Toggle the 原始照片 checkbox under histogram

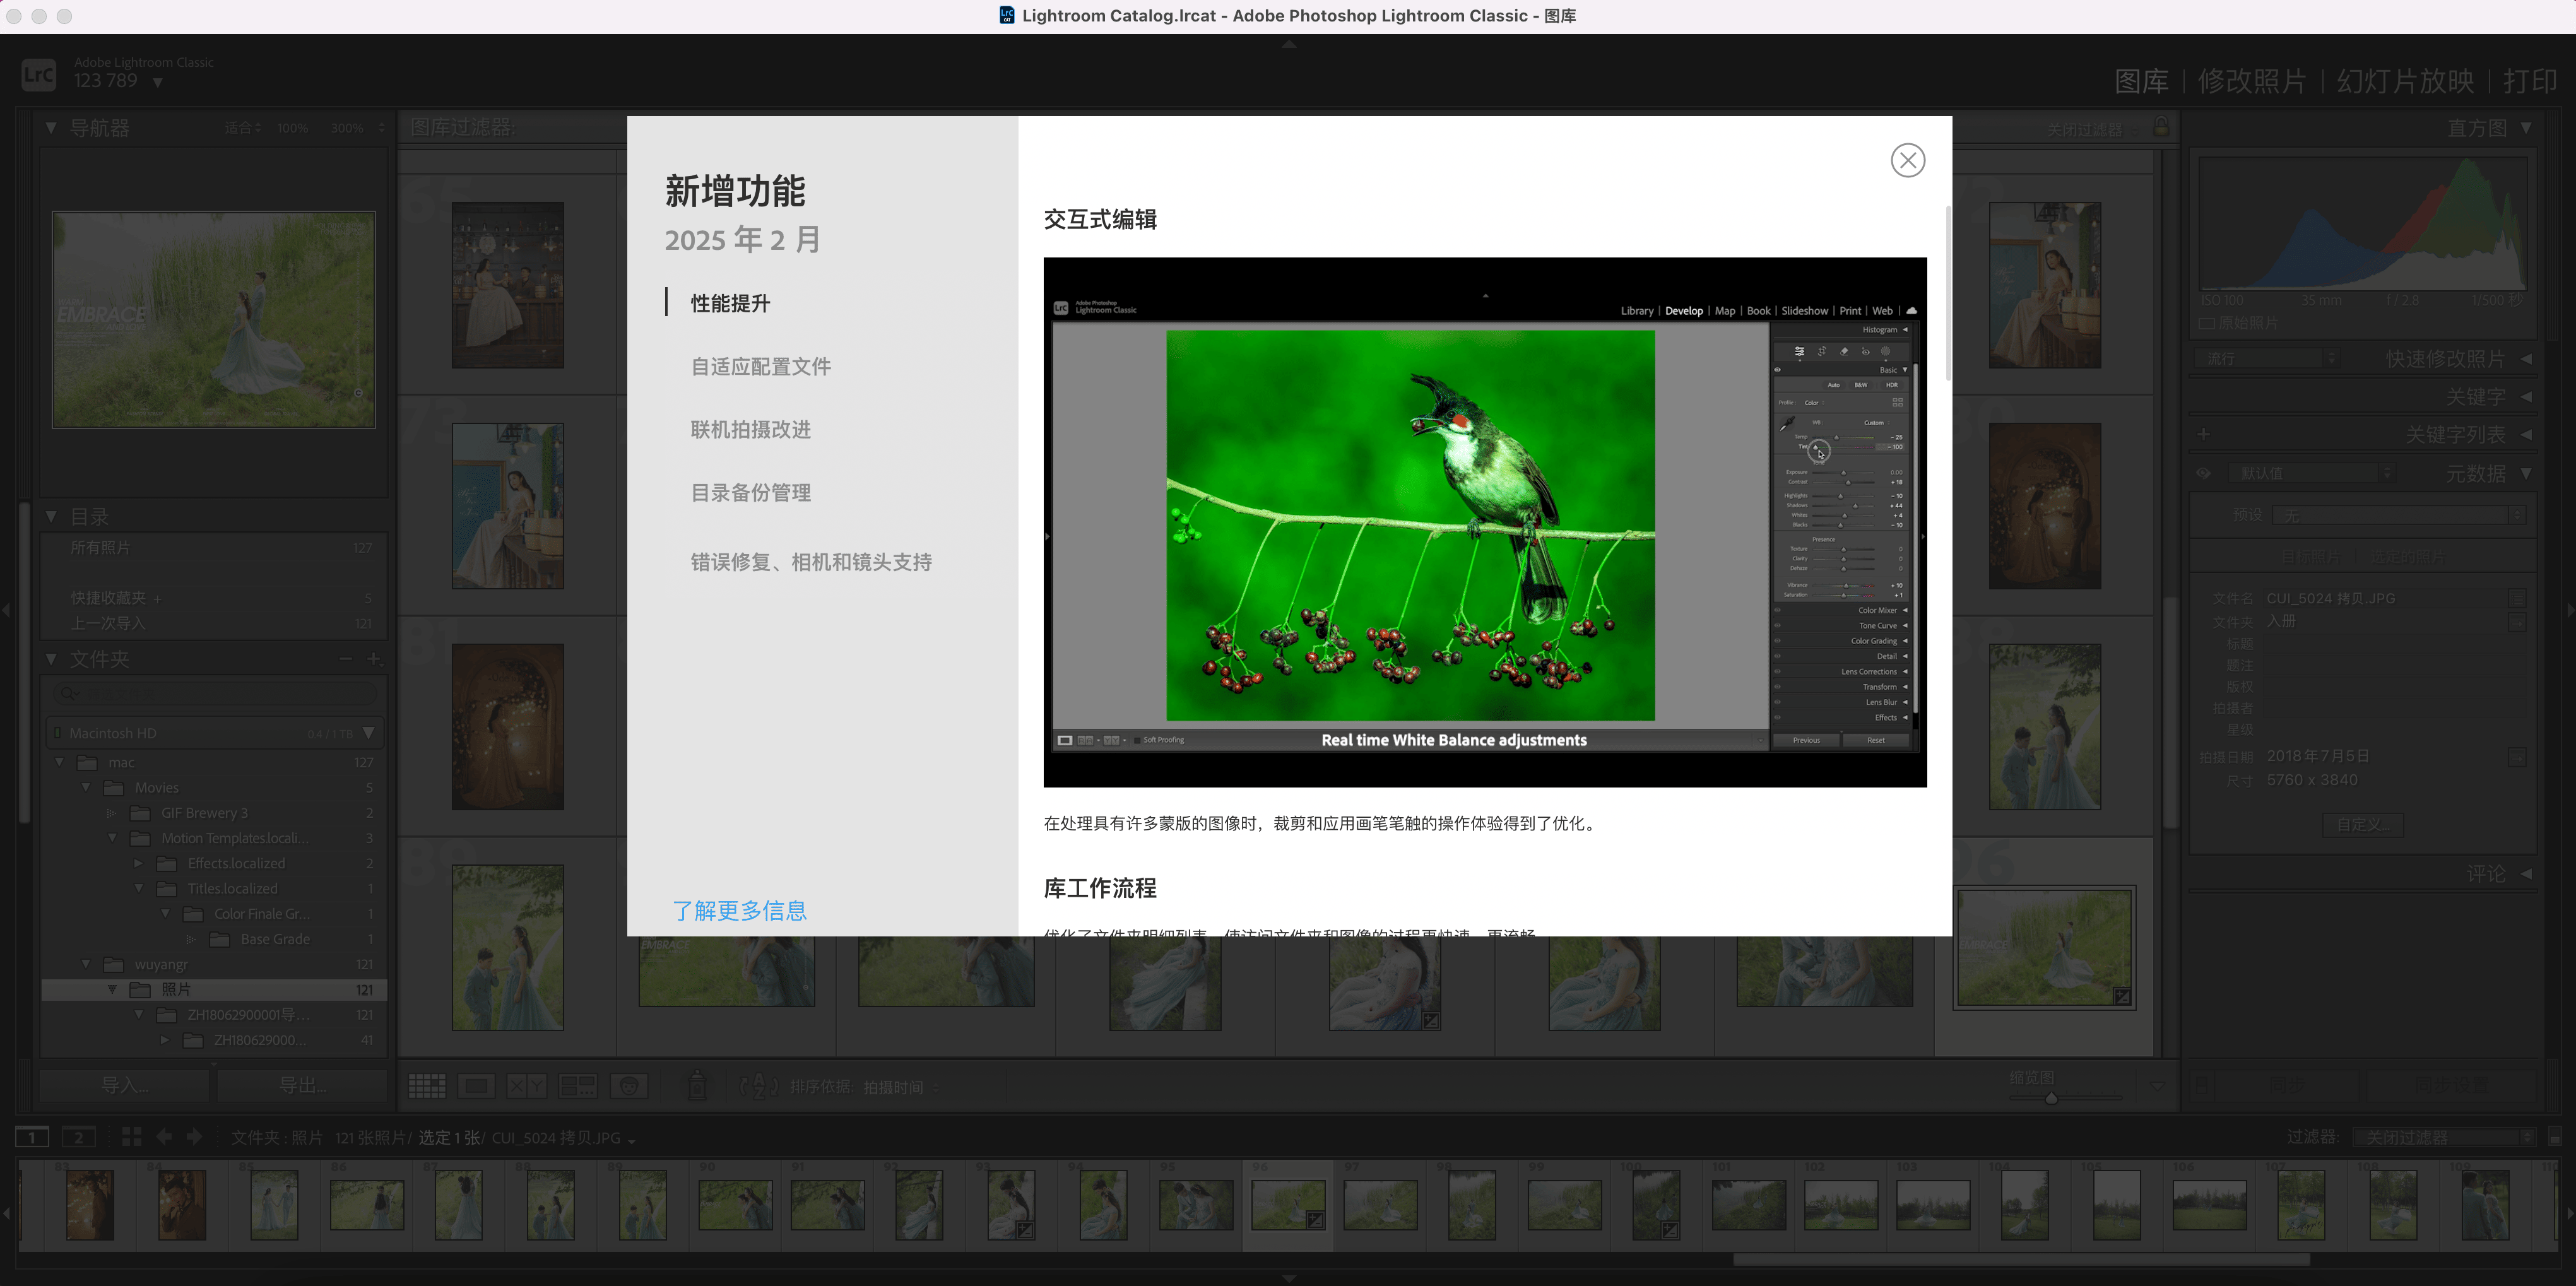2207,324
